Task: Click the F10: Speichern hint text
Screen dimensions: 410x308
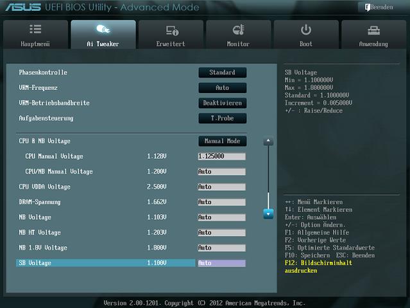Action: [x=307, y=255]
